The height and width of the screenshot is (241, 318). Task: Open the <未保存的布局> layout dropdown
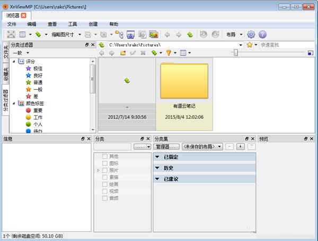click(202, 146)
